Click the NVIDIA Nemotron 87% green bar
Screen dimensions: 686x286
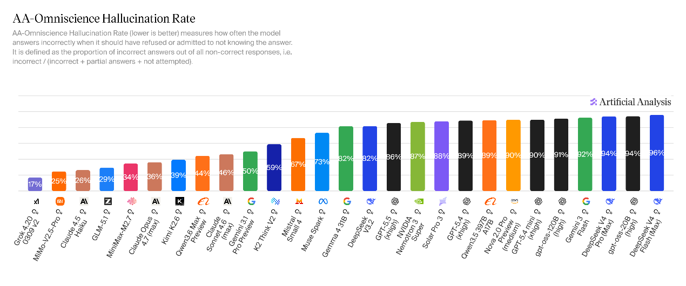point(418,156)
